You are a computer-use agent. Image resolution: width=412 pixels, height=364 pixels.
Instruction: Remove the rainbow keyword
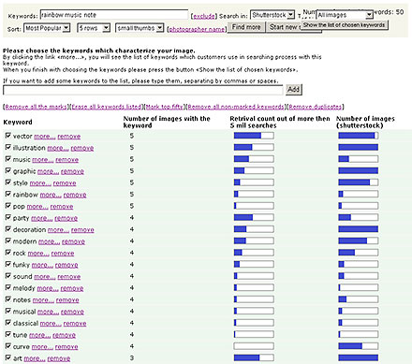point(75,195)
